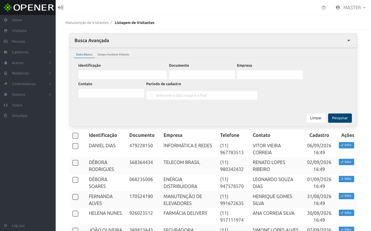Image resolution: width=371 pixels, height=231 pixels.
Task: Click the Sistema gear icon
Action: 6,95
